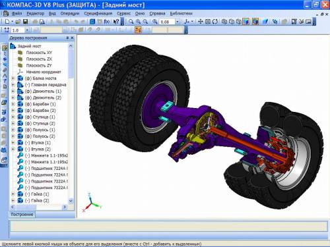This screenshot has width=330, height=247.
Task: Click the Zoom window magnifier icon
Action: coord(131,22)
